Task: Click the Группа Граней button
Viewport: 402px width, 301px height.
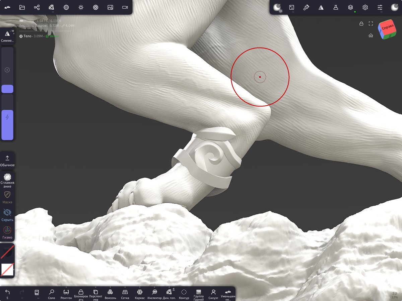Action: tap(199, 294)
